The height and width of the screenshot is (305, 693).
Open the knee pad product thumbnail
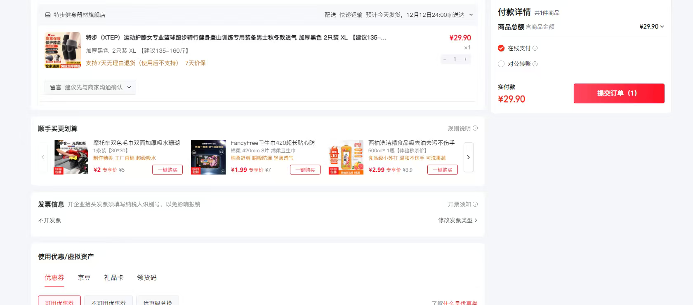click(x=63, y=50)
